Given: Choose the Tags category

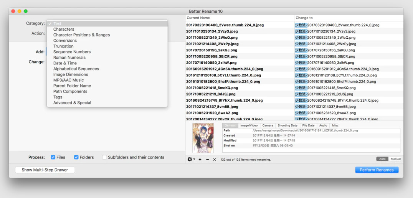Looking at the screenshot, I should pyautogui.click(x=107, y=97).
